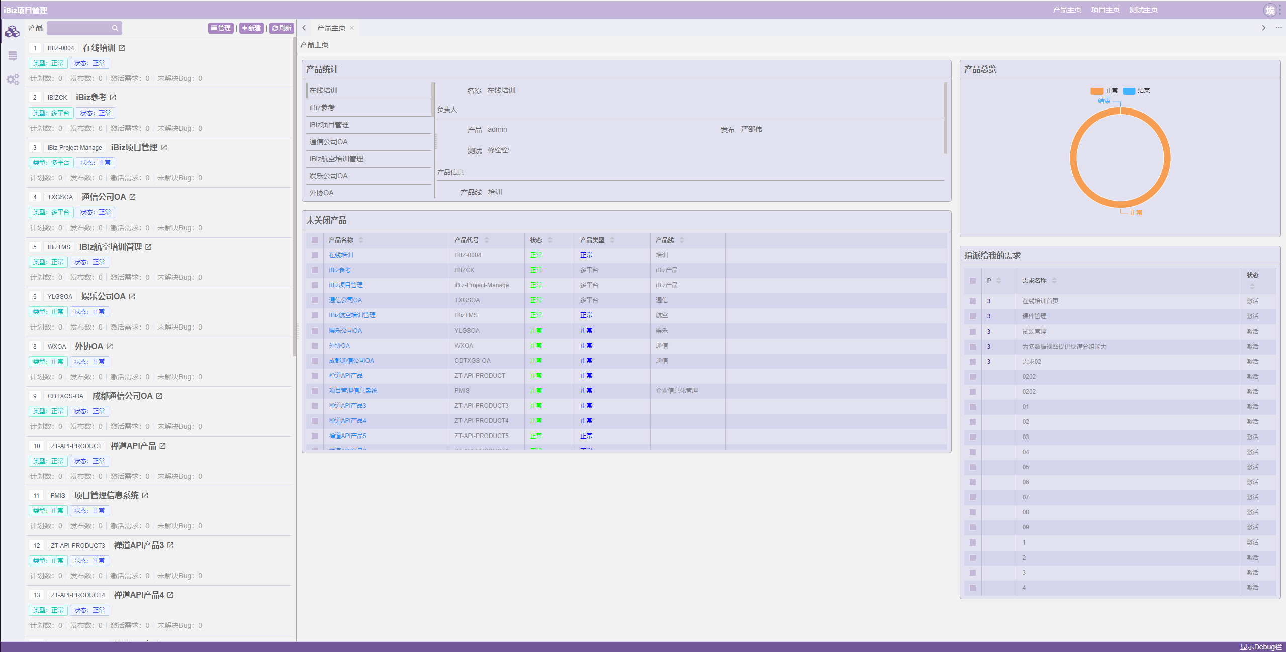
Task: Open IBiz航空培训管理 external link icon
Action: 148,247
